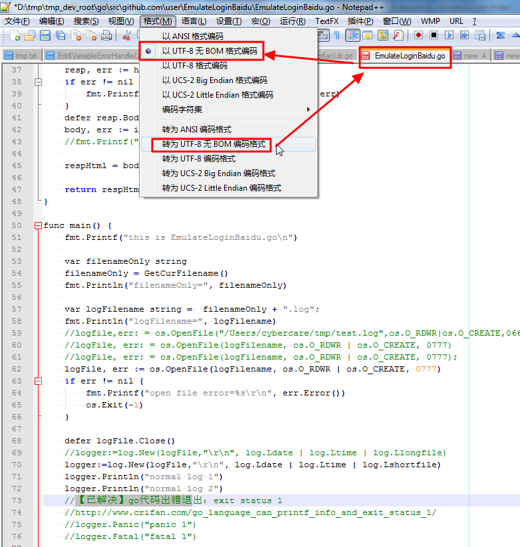Collapse func main fold at line 50

click(x=38, y=226)
